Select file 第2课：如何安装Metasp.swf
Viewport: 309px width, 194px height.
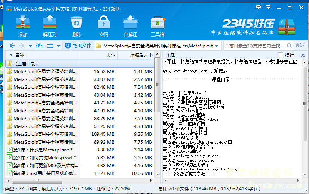(80, 158)
